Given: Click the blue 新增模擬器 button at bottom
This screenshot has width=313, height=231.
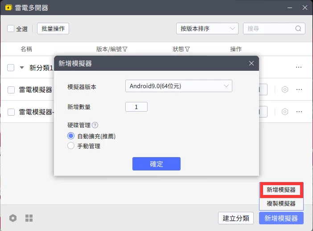Looking at the screenshot, I should coord(281,218).
